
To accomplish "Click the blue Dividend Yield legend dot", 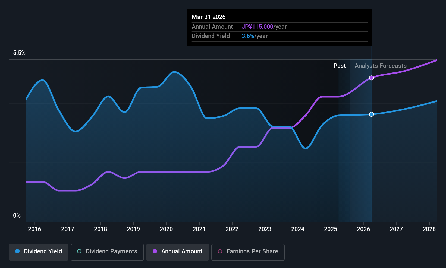I will [x=17, y=251].
